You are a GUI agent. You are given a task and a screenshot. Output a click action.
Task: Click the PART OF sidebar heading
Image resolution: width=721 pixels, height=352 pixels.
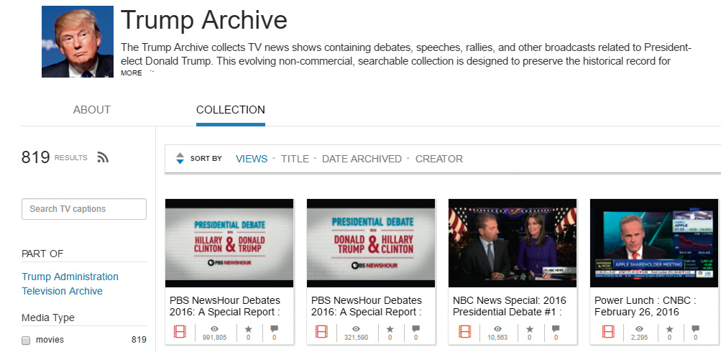tap(42, 254)
